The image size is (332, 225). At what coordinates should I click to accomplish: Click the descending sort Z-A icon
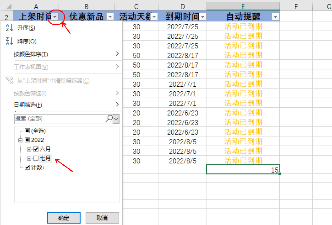coord(9,41)
